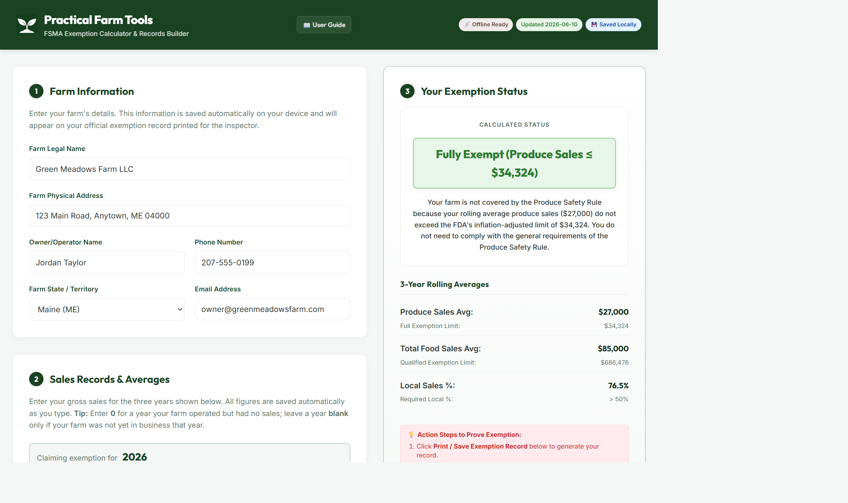
Task: Click the book icon in User Guide button
Action: (x=307, y=25)
